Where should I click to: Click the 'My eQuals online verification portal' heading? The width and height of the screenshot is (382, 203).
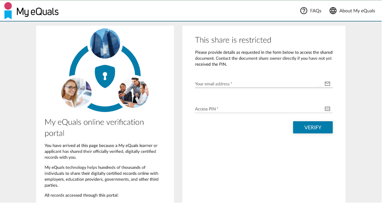coord(94,128)
